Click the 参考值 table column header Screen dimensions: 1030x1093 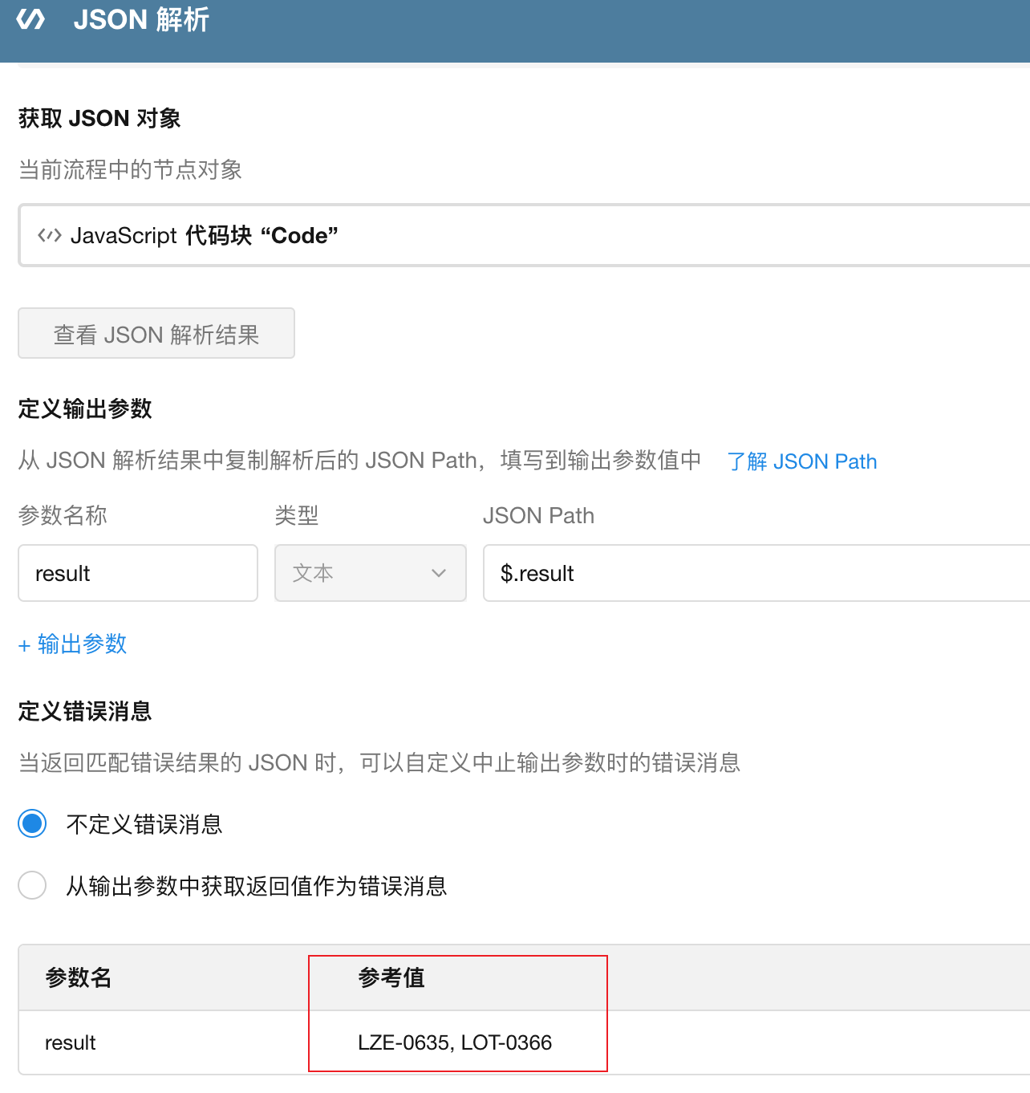pos(391,977)
